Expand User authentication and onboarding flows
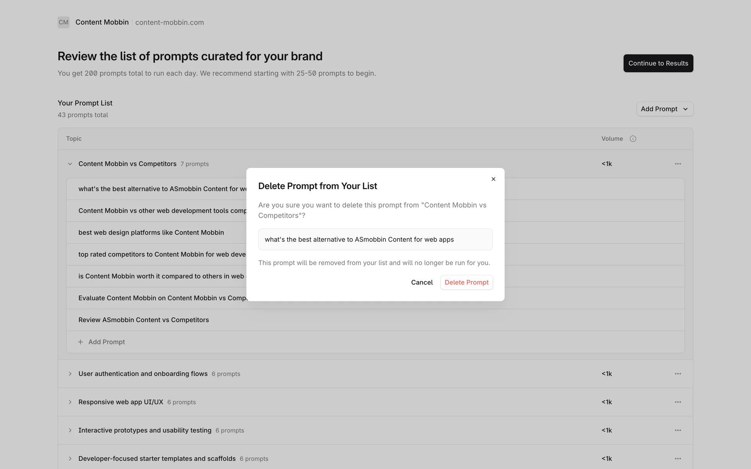This screenshot has height=469, width=751. coord(70,374)
